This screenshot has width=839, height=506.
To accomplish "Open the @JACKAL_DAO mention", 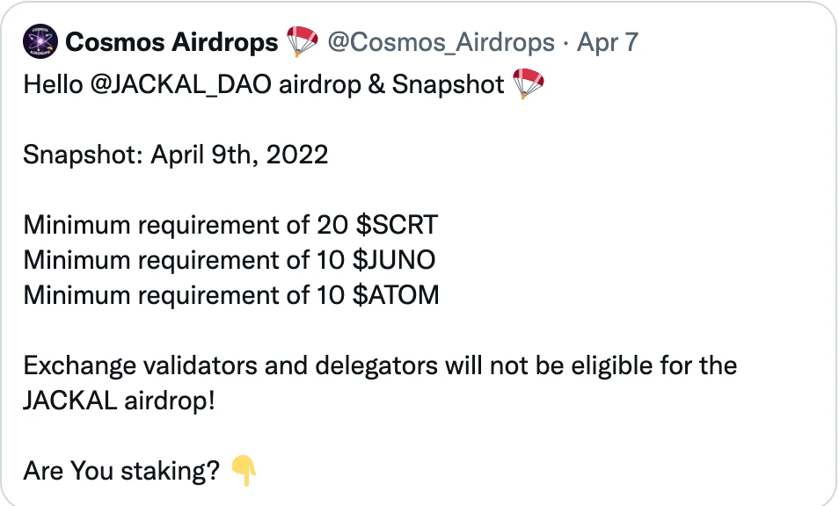I will (x=181, y=84).
